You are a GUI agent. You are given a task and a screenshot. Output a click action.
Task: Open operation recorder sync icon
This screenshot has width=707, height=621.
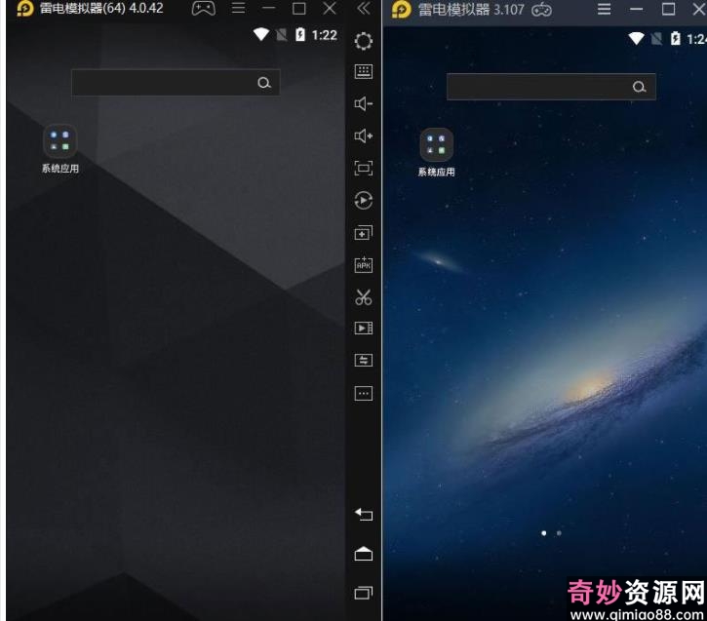[x=364, y=200]
